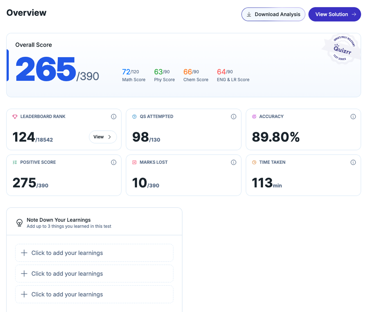Viewport: 368px width, 312px height.
Task: Click the clock icon on Time Taken card
Action: click(254, 162)
